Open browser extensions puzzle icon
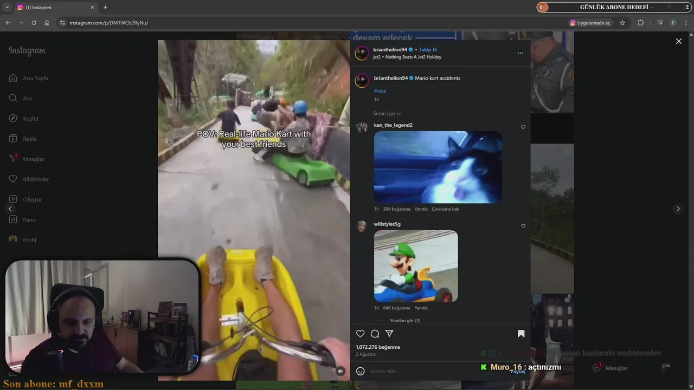Image resolution: width=694 pixels, height=390 pixels. point(640,23)
